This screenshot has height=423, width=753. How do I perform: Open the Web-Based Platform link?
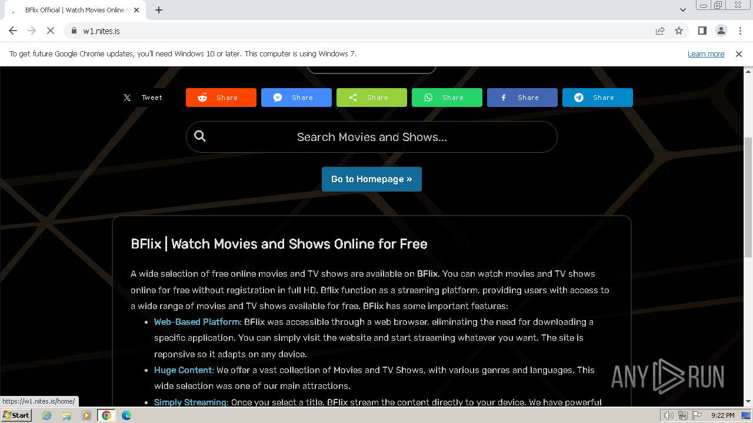(x=198, y=322)
